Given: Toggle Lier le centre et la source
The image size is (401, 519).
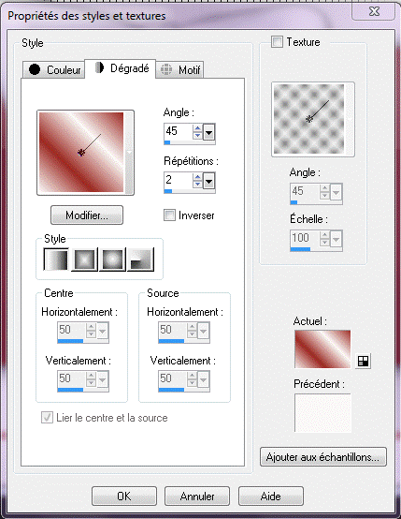Looking at the screenshot, I should [47, 418].
